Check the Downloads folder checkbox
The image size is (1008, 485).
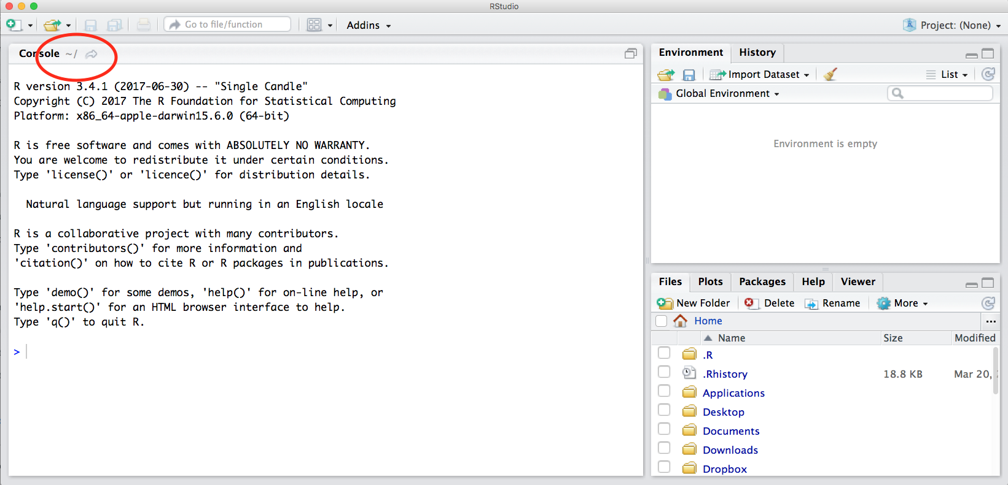pos(664,448)
